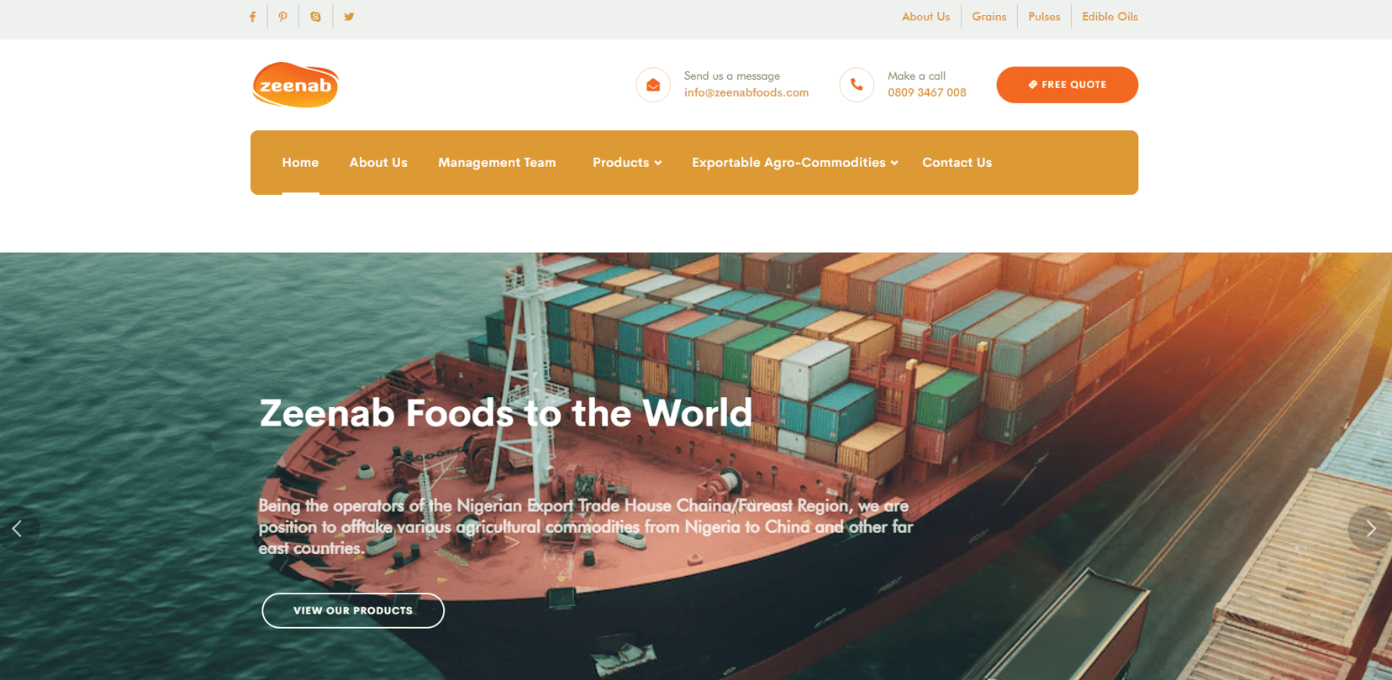The height and width of the screenshot is (680, 1392).
Task: Click the Zeenab logo
Action: pyautogui.click(x=295, y=85)
